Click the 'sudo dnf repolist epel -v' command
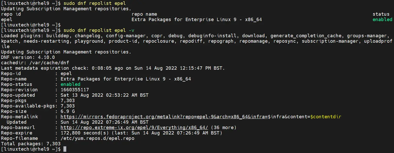Screen dimensions: 394x153 [x=99, y=30]
